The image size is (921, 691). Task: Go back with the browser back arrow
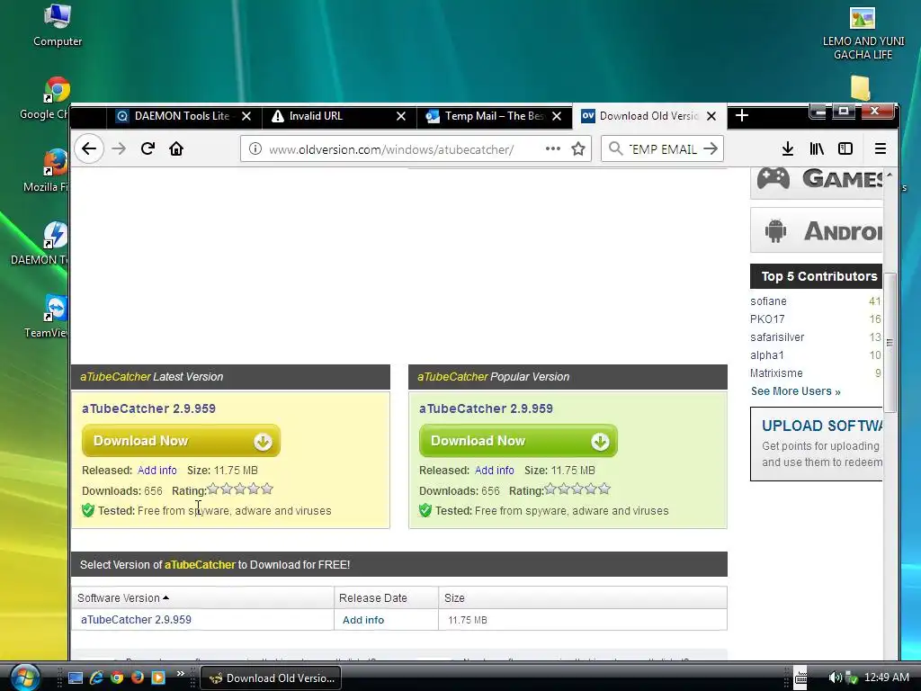click(x=89, y=148)
